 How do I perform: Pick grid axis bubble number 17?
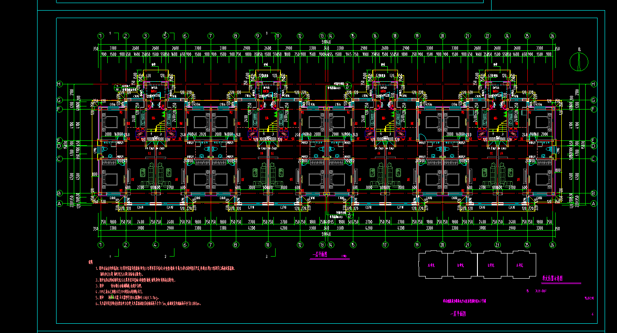(385, 244)
